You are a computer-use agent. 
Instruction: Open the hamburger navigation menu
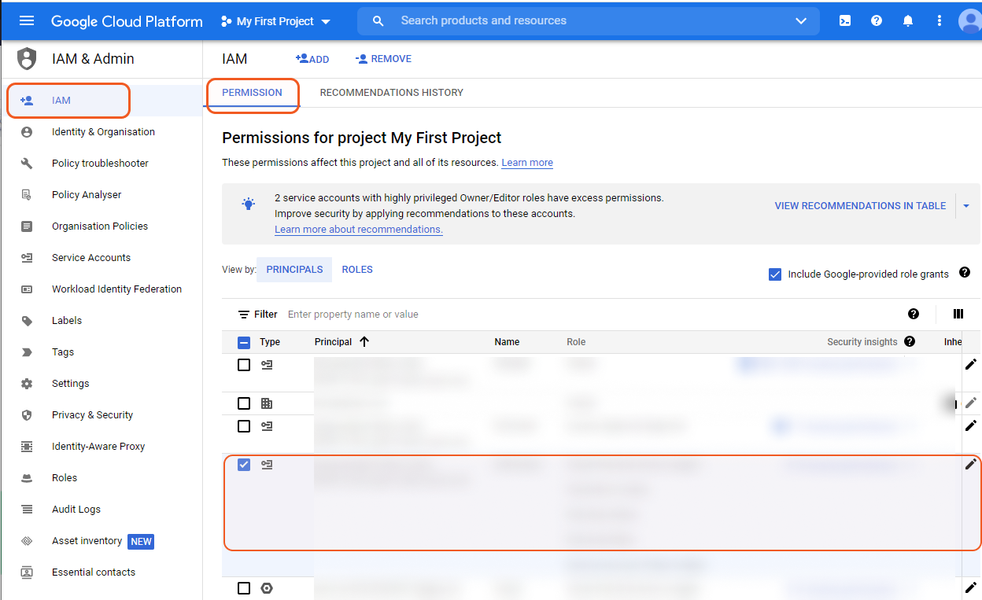pyautogui.click(x=27, y=21)
